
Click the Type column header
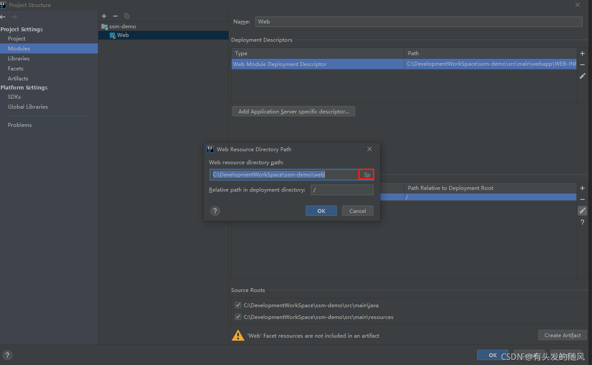[x=318, y=53]
